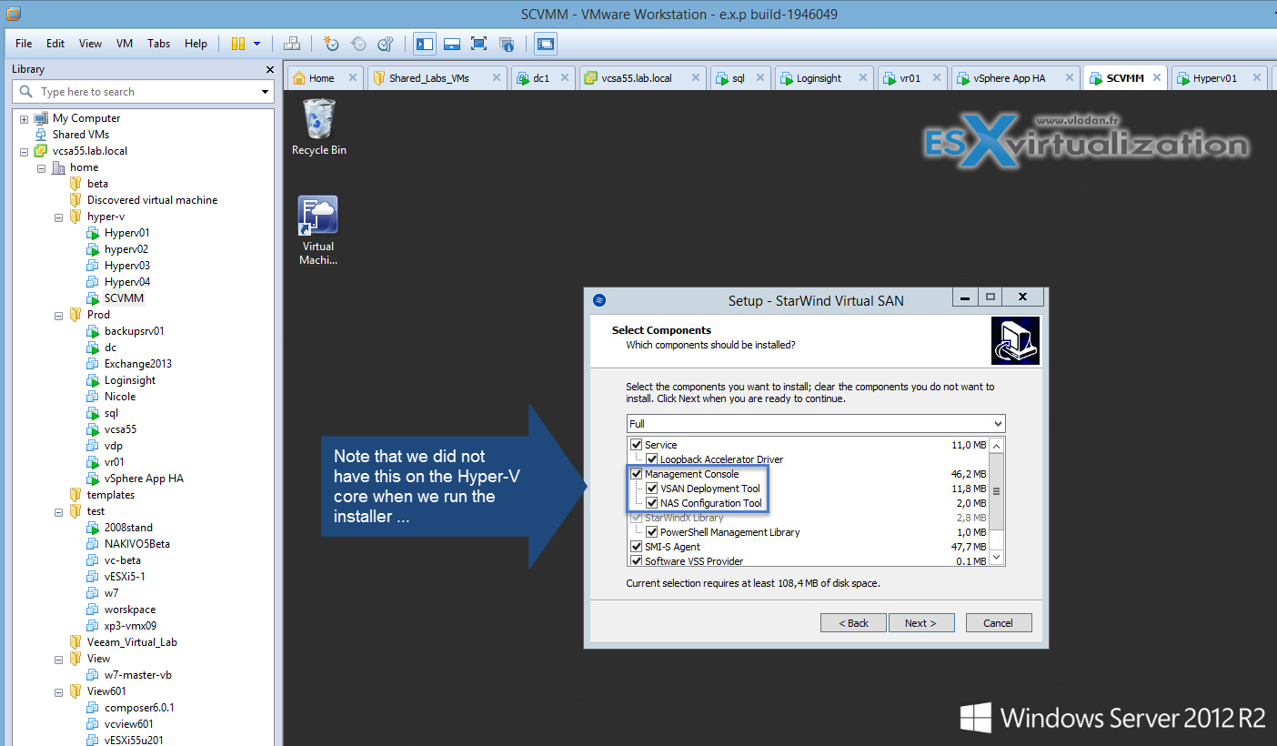Uncheck PowerShell Management Library
This screenshot has height=746, width=1277.
[652, 532]
